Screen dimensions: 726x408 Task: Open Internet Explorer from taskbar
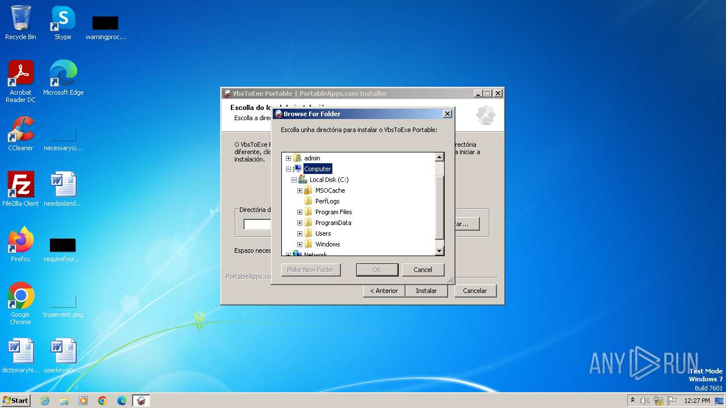[x=45, y=401]
